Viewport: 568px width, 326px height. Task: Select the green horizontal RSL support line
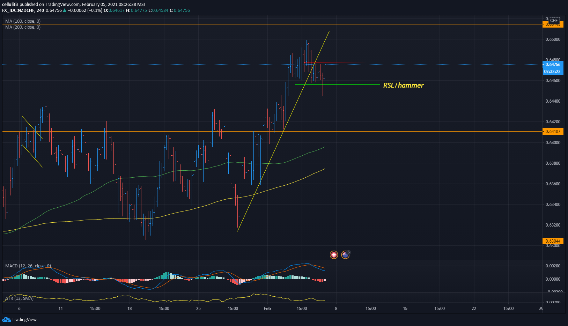(x=337, y=85)
